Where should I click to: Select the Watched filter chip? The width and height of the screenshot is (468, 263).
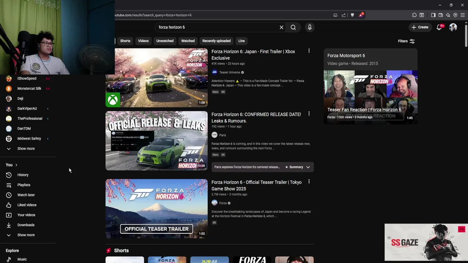tap(188, 41)
